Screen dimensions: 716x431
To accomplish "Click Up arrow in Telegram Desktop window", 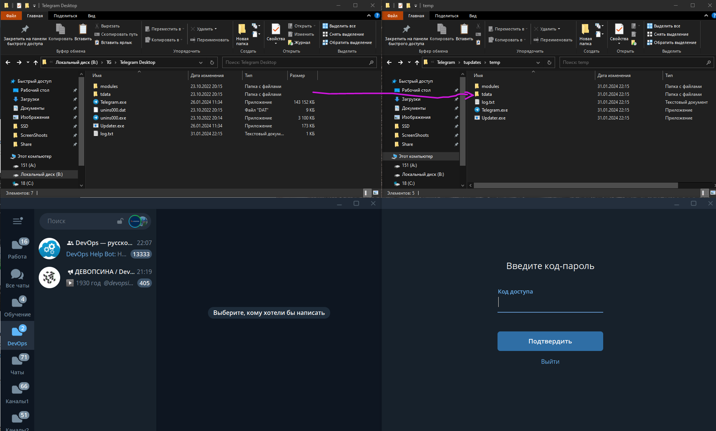I will [x=36, y=62].
